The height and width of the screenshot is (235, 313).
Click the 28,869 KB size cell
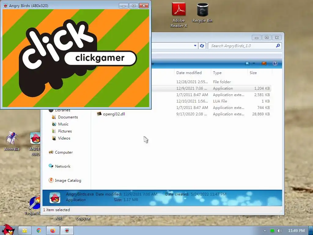click(x=261, y=114)
